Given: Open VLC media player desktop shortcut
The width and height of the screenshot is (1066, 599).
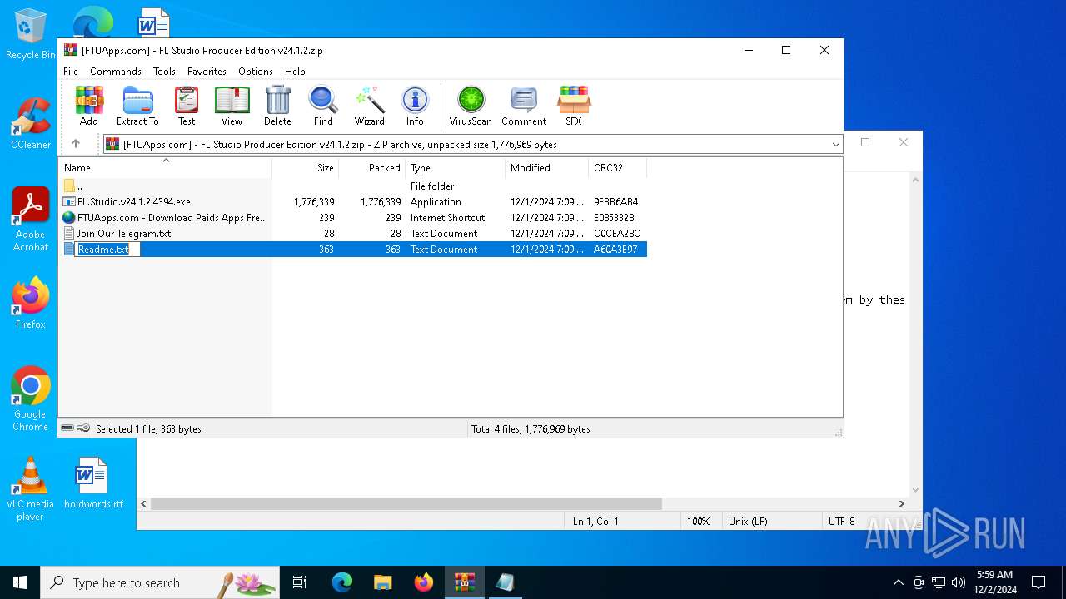Looking at the screenshot, I should pos(31,489).
